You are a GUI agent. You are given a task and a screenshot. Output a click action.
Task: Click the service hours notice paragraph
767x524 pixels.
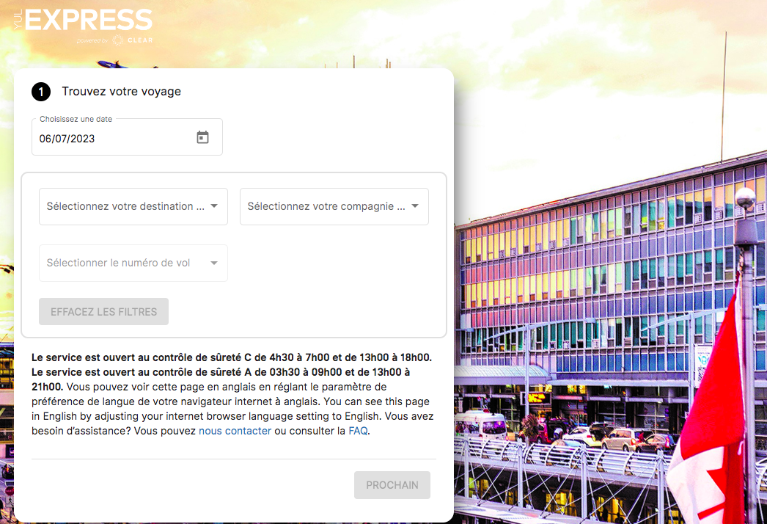(233, 394)
